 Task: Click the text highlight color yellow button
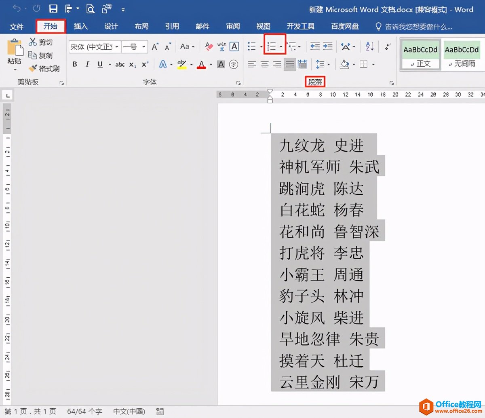[x=182, y=64]
